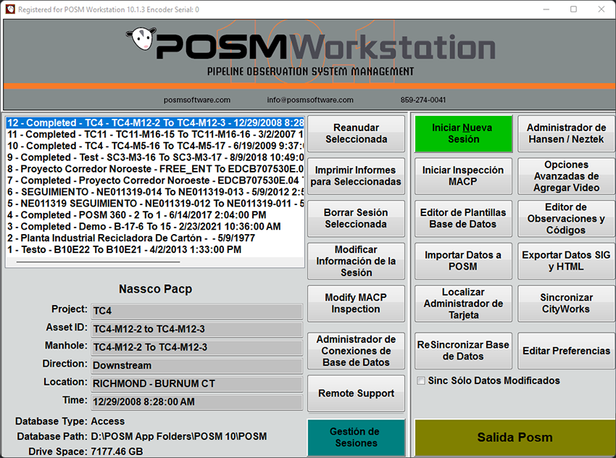Open Gestión de Sesiones

[356, 437]
